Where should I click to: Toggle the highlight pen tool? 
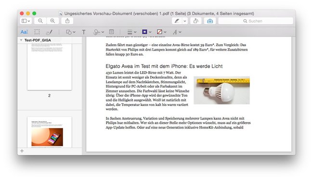coord(177,21)
